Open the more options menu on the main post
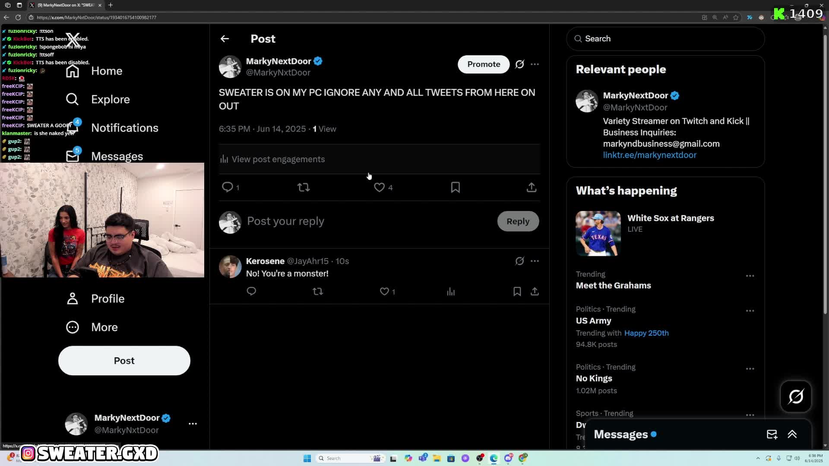This screenshot has width=829, height=466. tap(535, 64)
